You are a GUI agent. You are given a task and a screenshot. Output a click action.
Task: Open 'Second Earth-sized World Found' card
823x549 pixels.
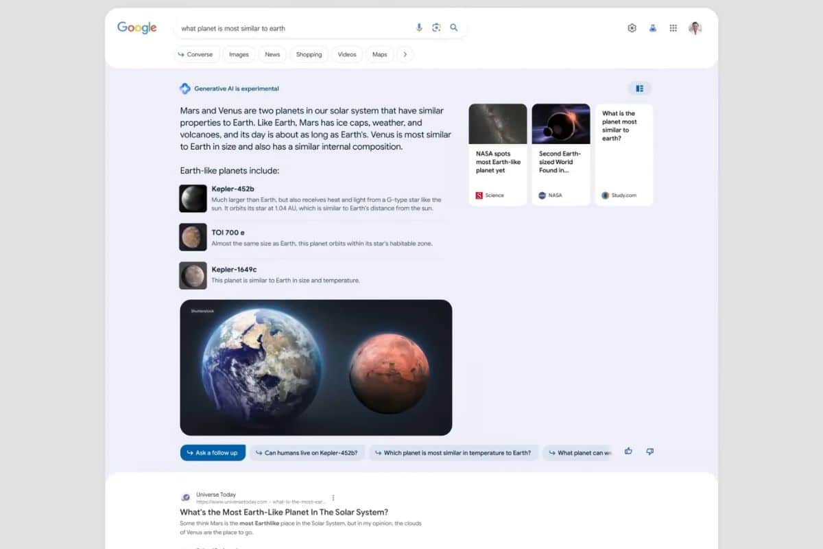[x=561, y=154]
